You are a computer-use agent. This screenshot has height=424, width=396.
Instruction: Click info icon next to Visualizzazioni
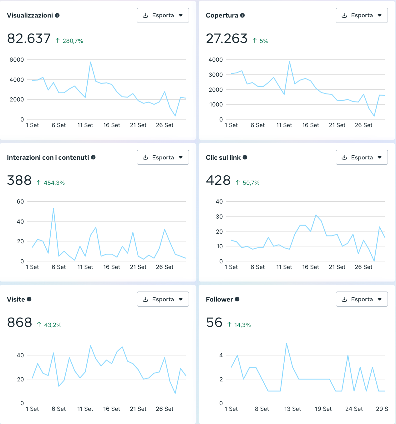pyautogui.click(x=57, y=15)
